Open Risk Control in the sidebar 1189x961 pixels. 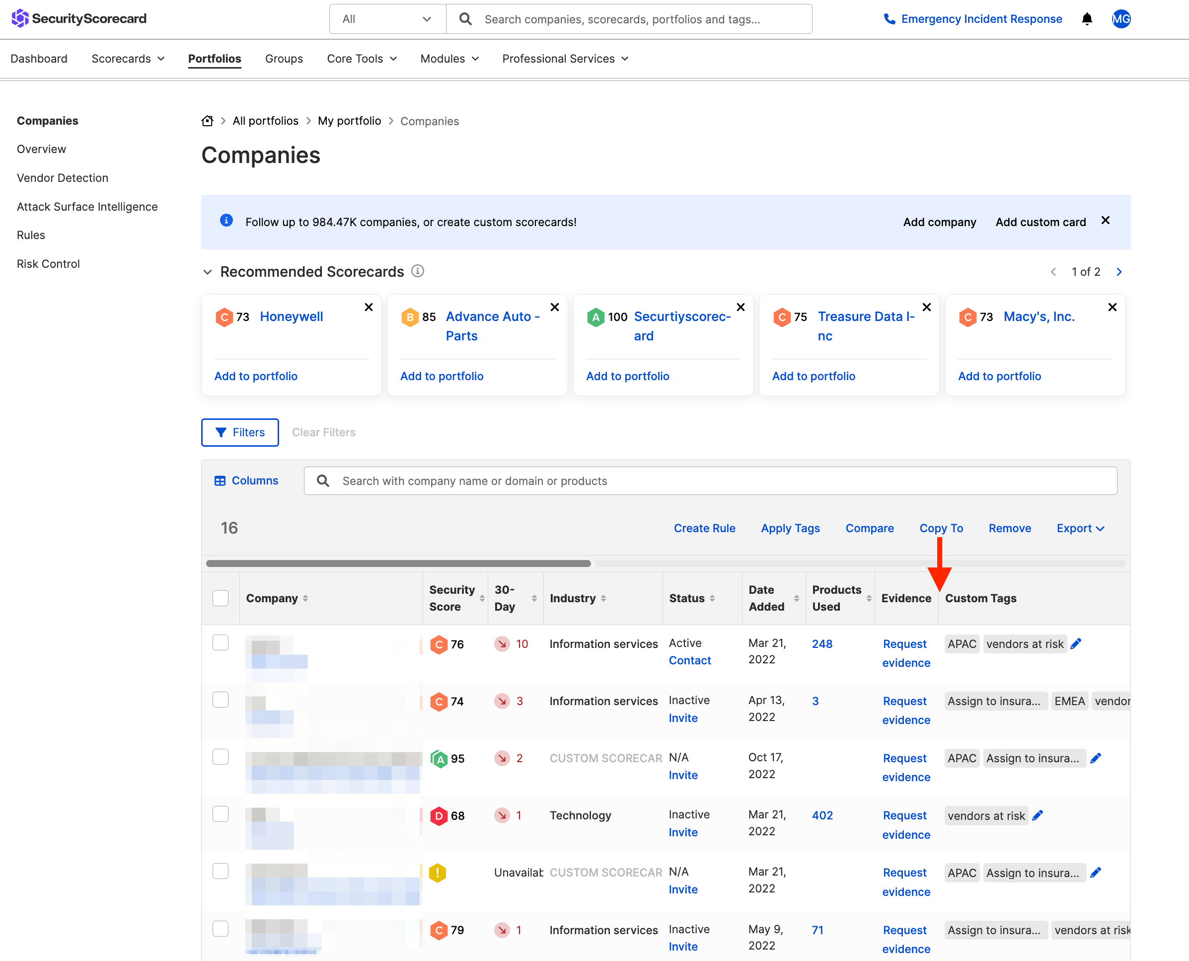(48, 263)
